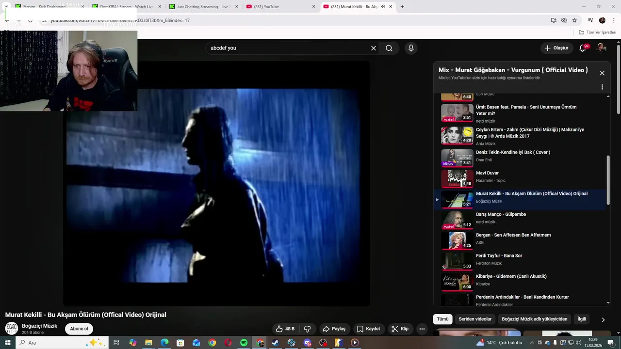621x349 pixels.
Task: Close the Mix playlist panel
Action: (602, 73)
